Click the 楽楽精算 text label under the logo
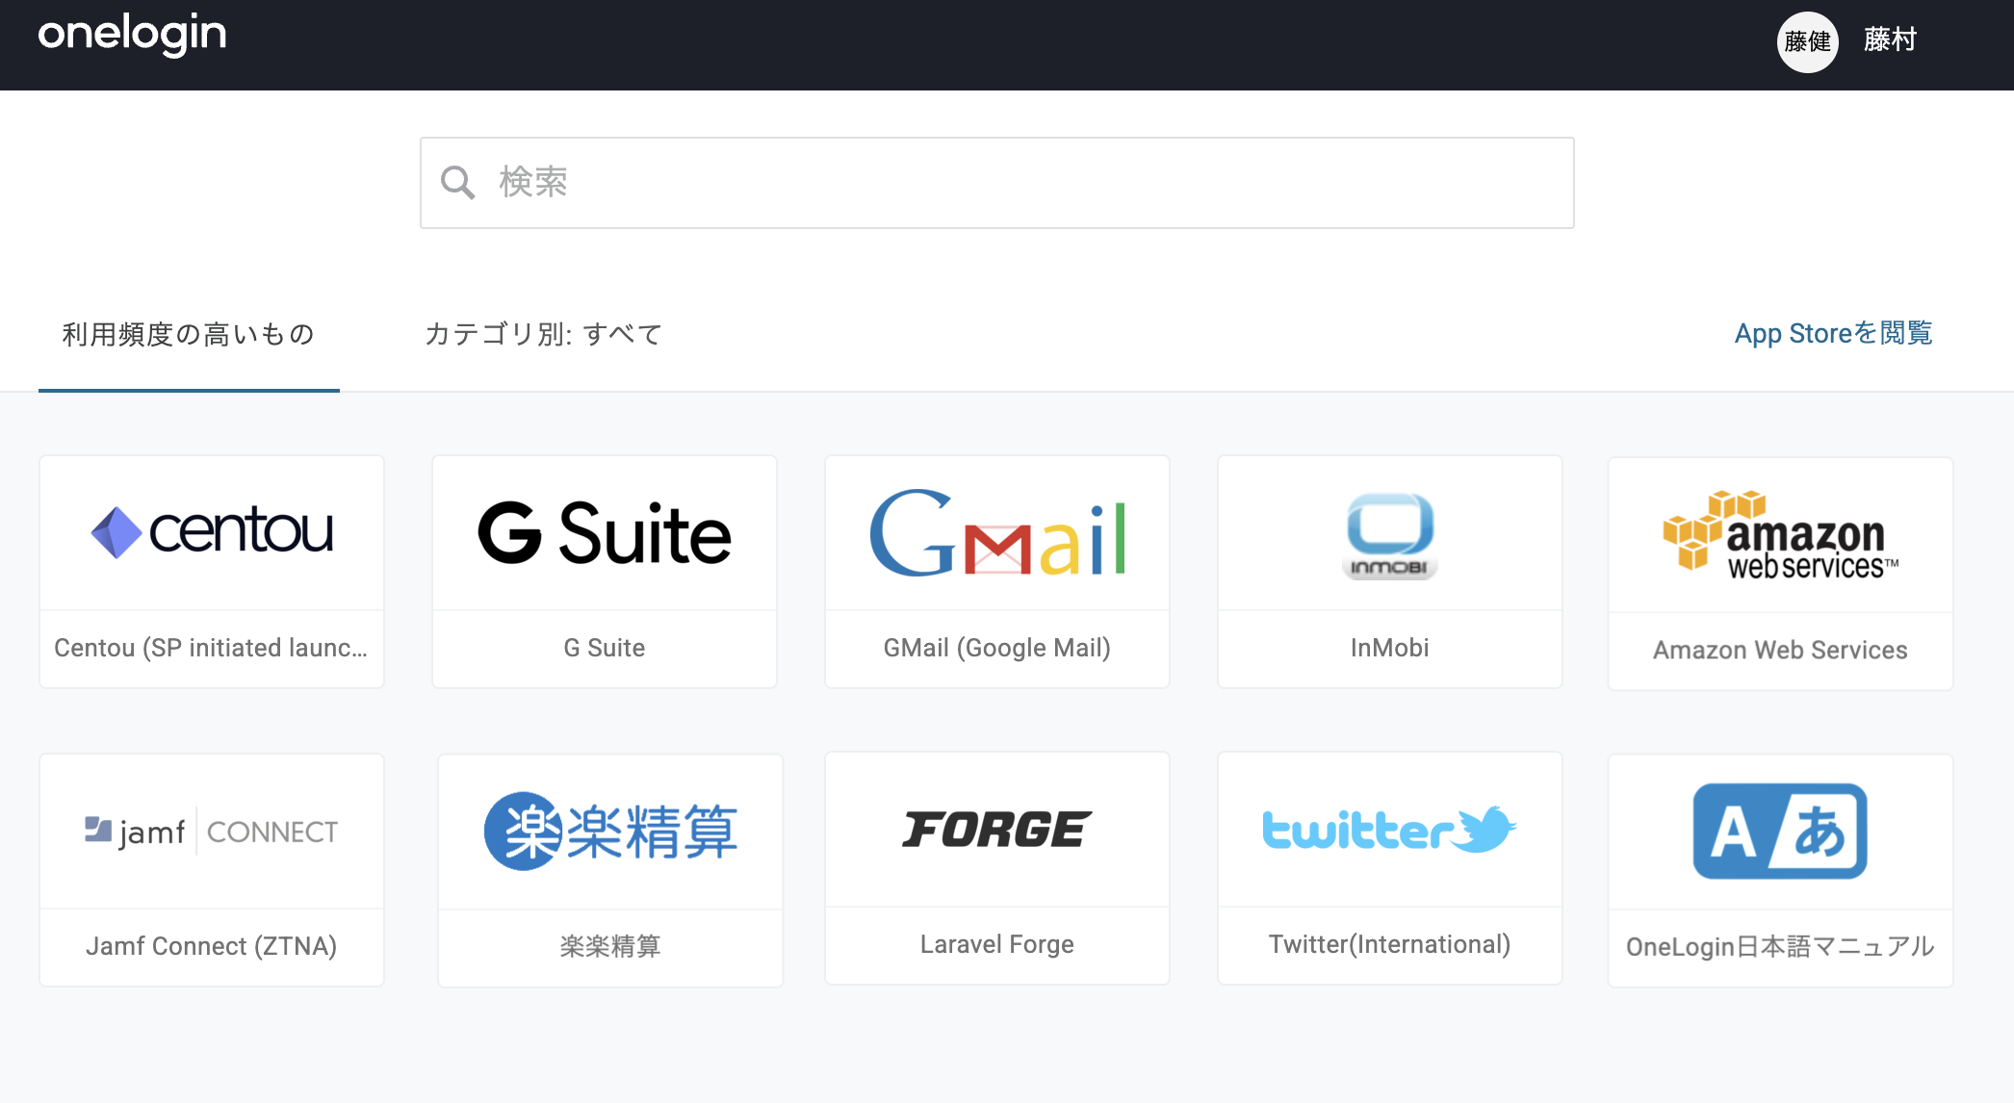Viewport: 2014px width, 1103px height. tap(610, 946)
